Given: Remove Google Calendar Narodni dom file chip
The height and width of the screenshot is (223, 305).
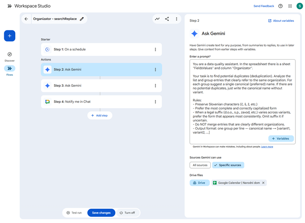Looking at the screenshot, I should tap(263, 183).
